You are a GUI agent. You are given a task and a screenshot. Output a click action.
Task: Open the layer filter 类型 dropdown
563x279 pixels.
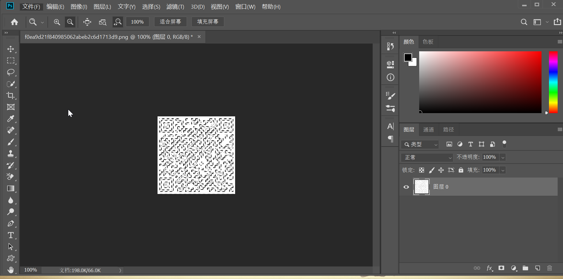pyautogui.click(x=420, y=144)
